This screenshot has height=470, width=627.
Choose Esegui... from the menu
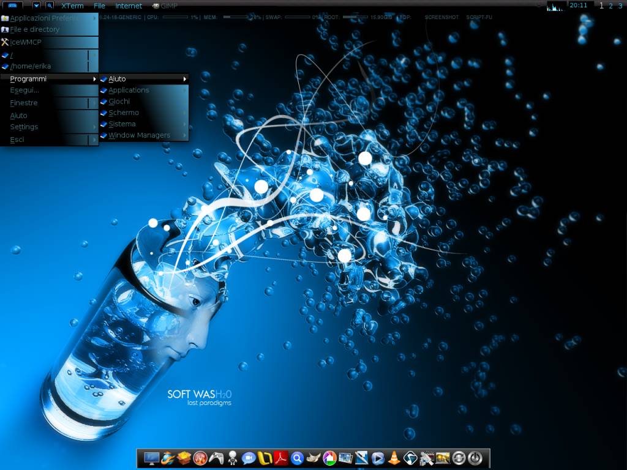click(x=49, y=91)
